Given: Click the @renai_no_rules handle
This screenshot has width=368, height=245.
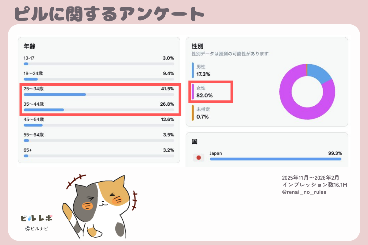Looking at the screenshot, I should pos(304,192).
